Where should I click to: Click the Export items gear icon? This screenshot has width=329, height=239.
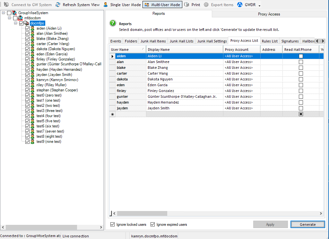[206, 5]
